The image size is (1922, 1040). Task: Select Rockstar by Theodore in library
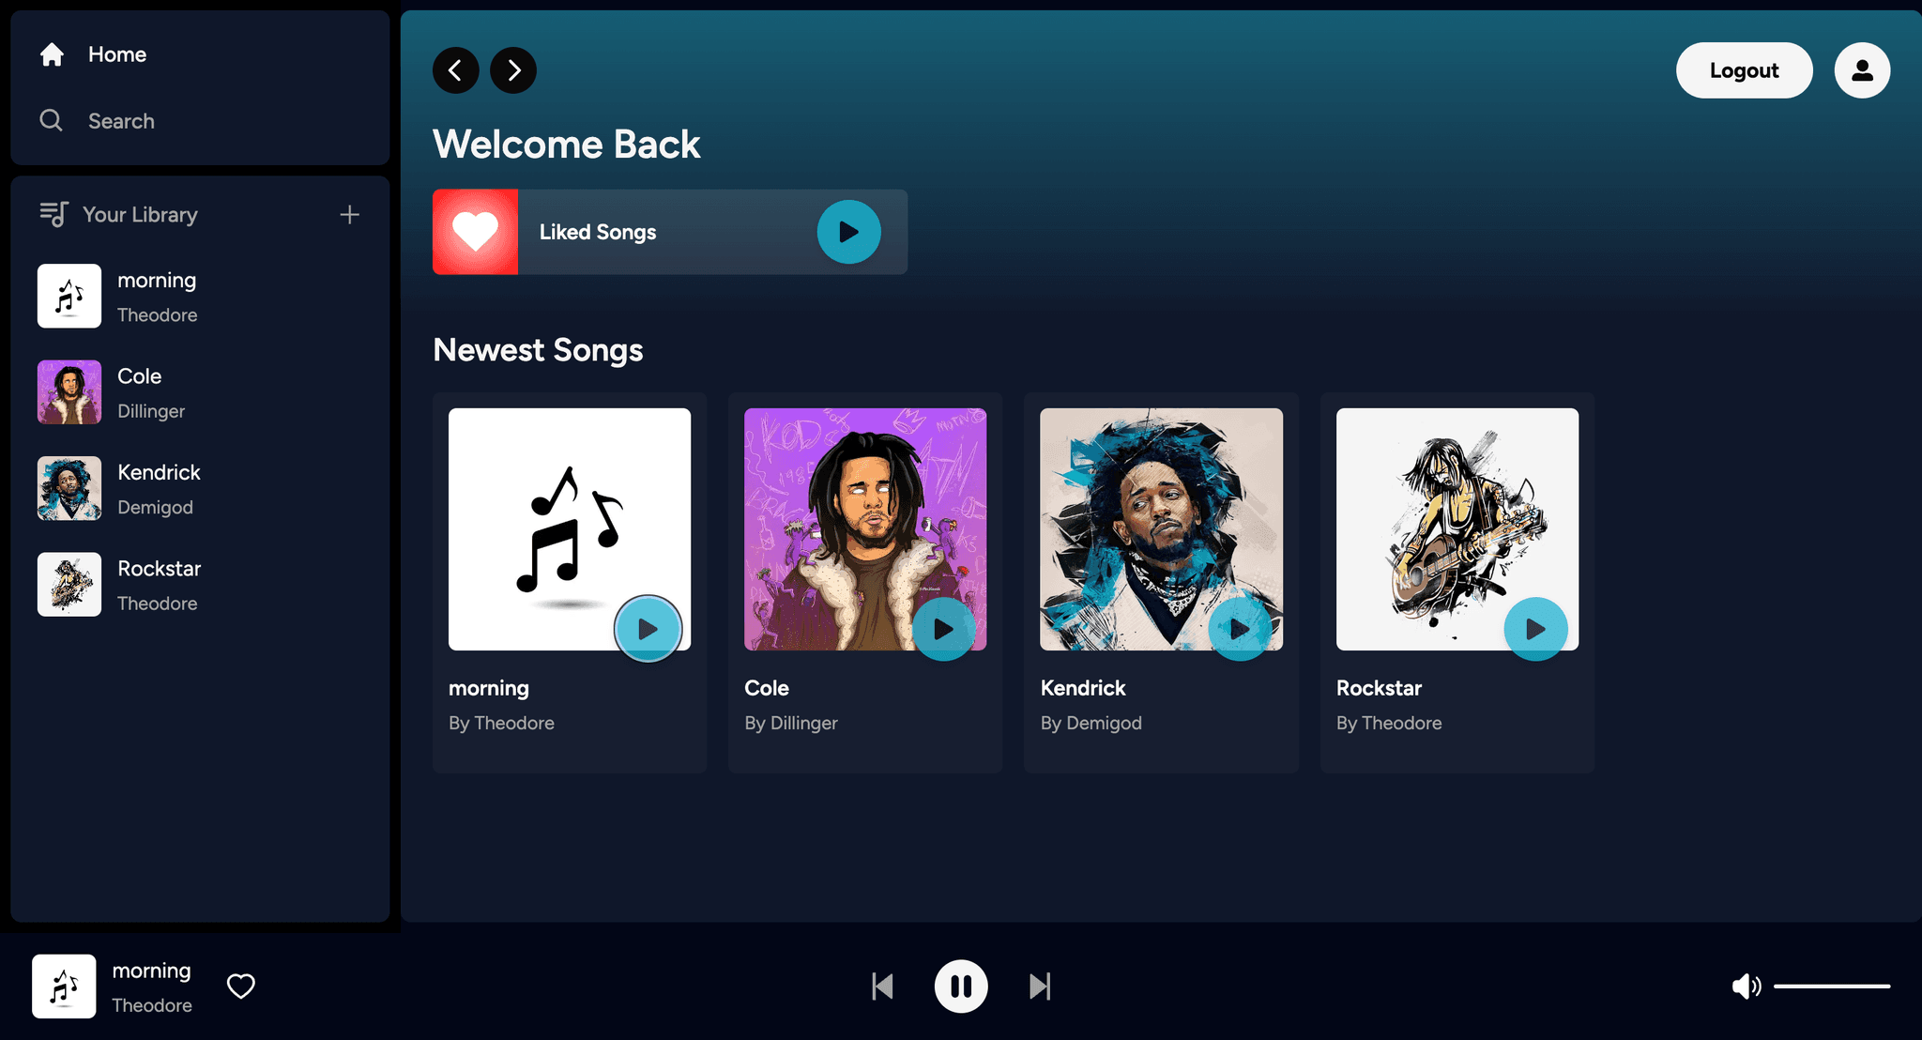[x=200, y=585]
